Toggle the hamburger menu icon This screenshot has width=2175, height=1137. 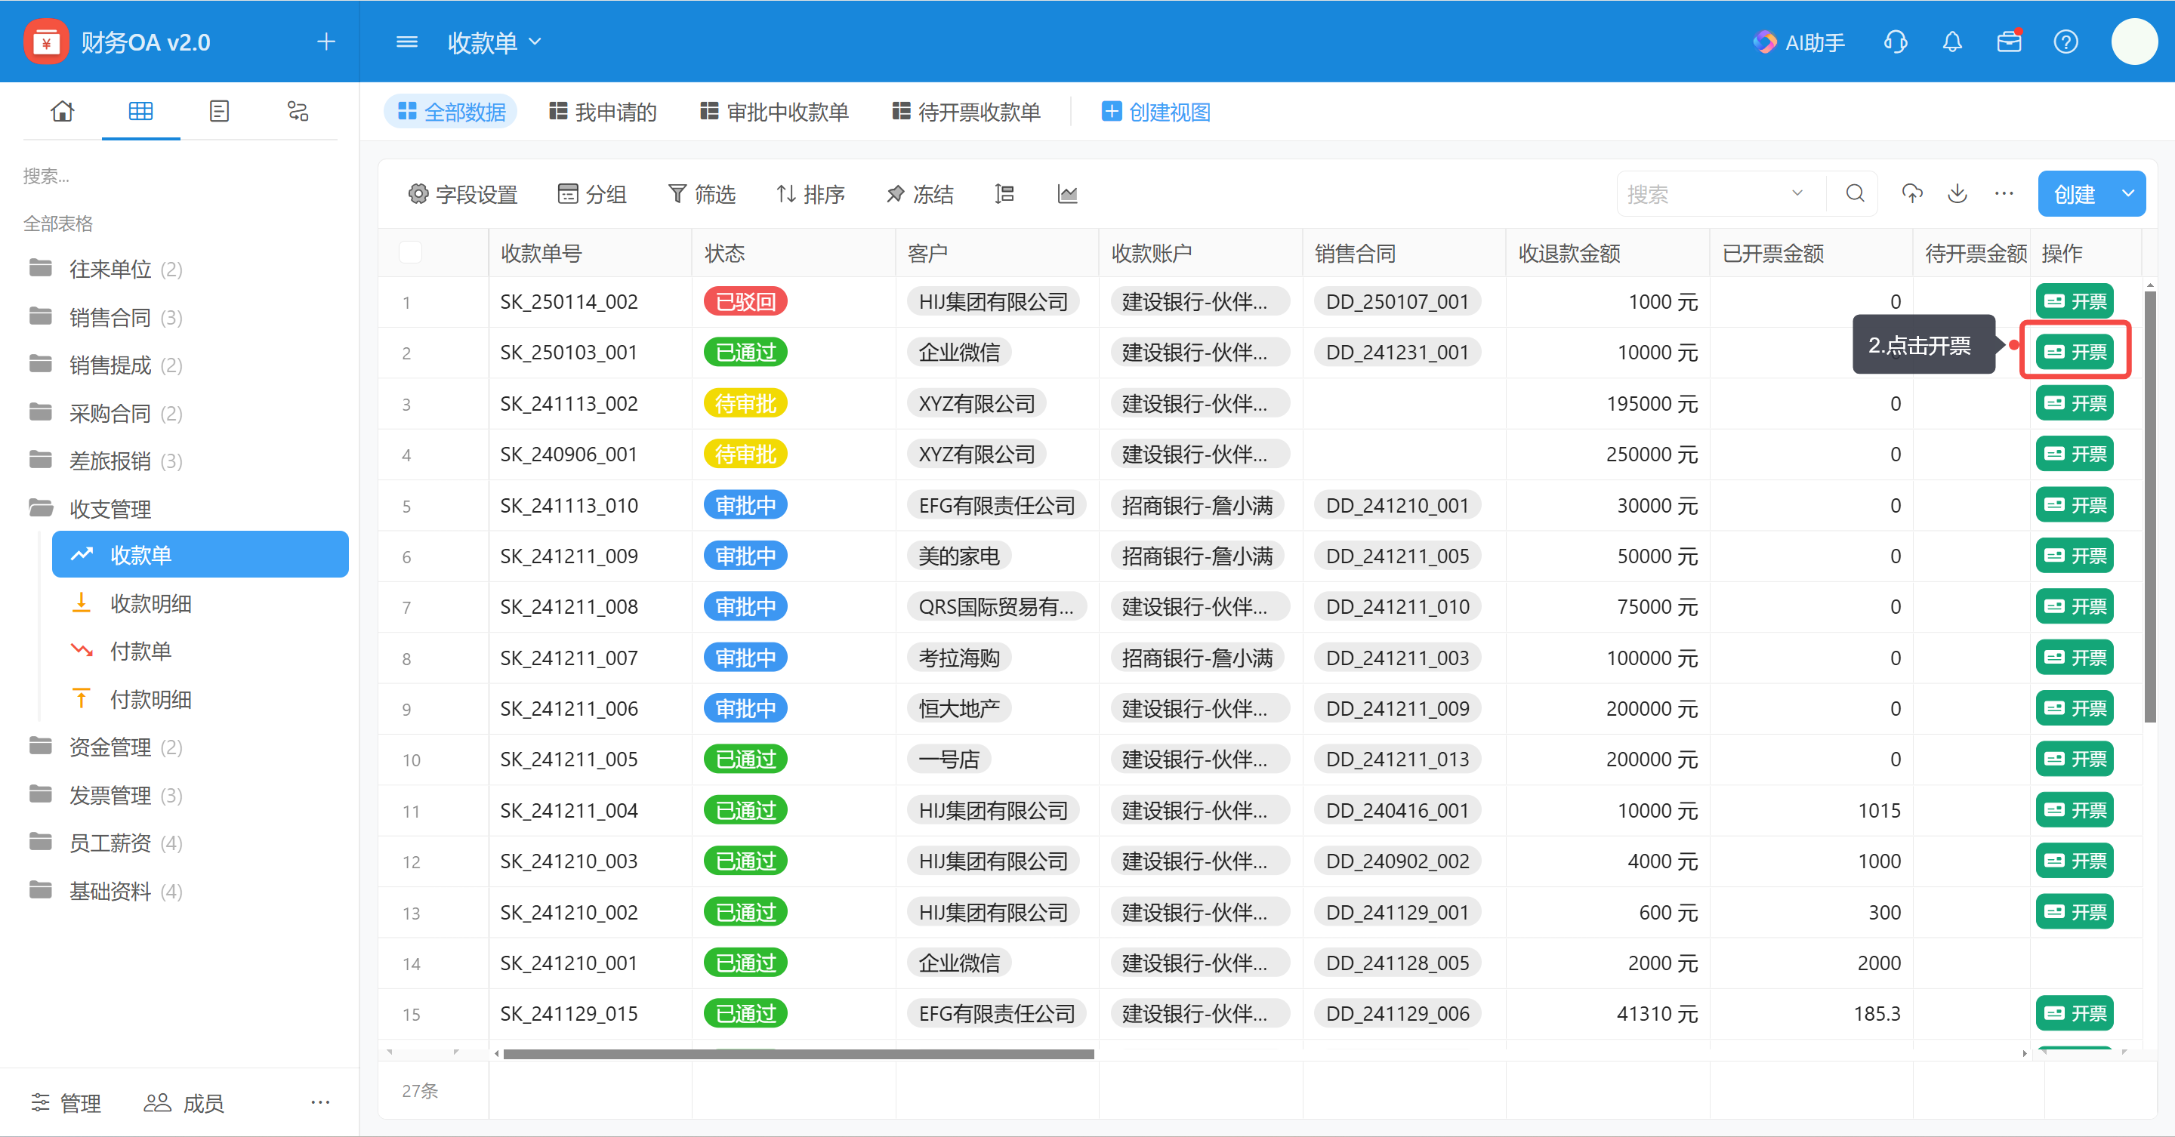coord(407,42)
